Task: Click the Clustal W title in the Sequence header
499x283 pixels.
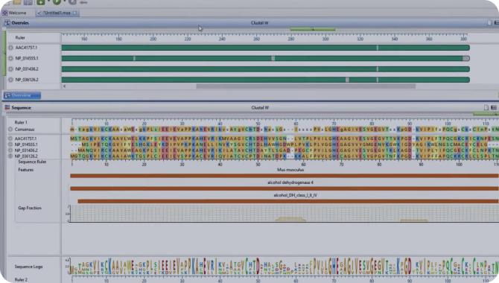Action: pos(260,107)
